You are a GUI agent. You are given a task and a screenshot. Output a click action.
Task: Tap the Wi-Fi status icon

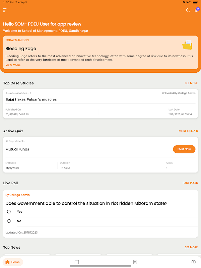pos(184,2)
